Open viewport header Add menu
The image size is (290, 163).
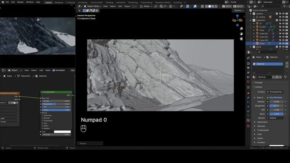[120, 6]
